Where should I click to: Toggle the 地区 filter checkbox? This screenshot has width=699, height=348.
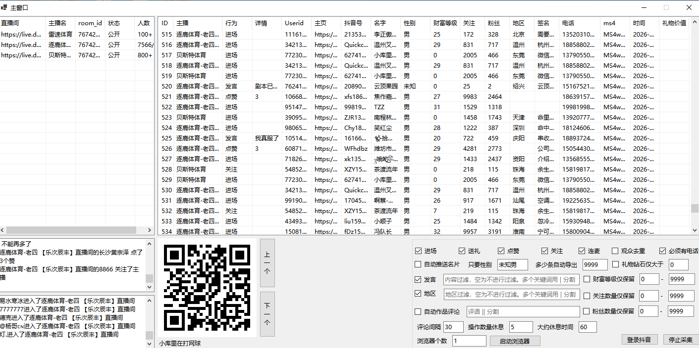click(418, 294)
